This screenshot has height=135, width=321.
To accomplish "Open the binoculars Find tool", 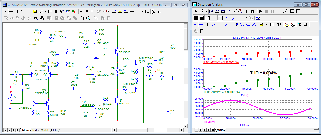I will point(42,18).
